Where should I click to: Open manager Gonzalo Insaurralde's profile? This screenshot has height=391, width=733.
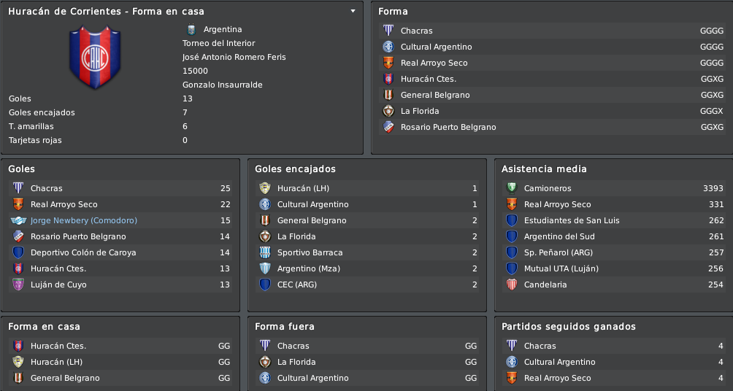pos(223,85)
